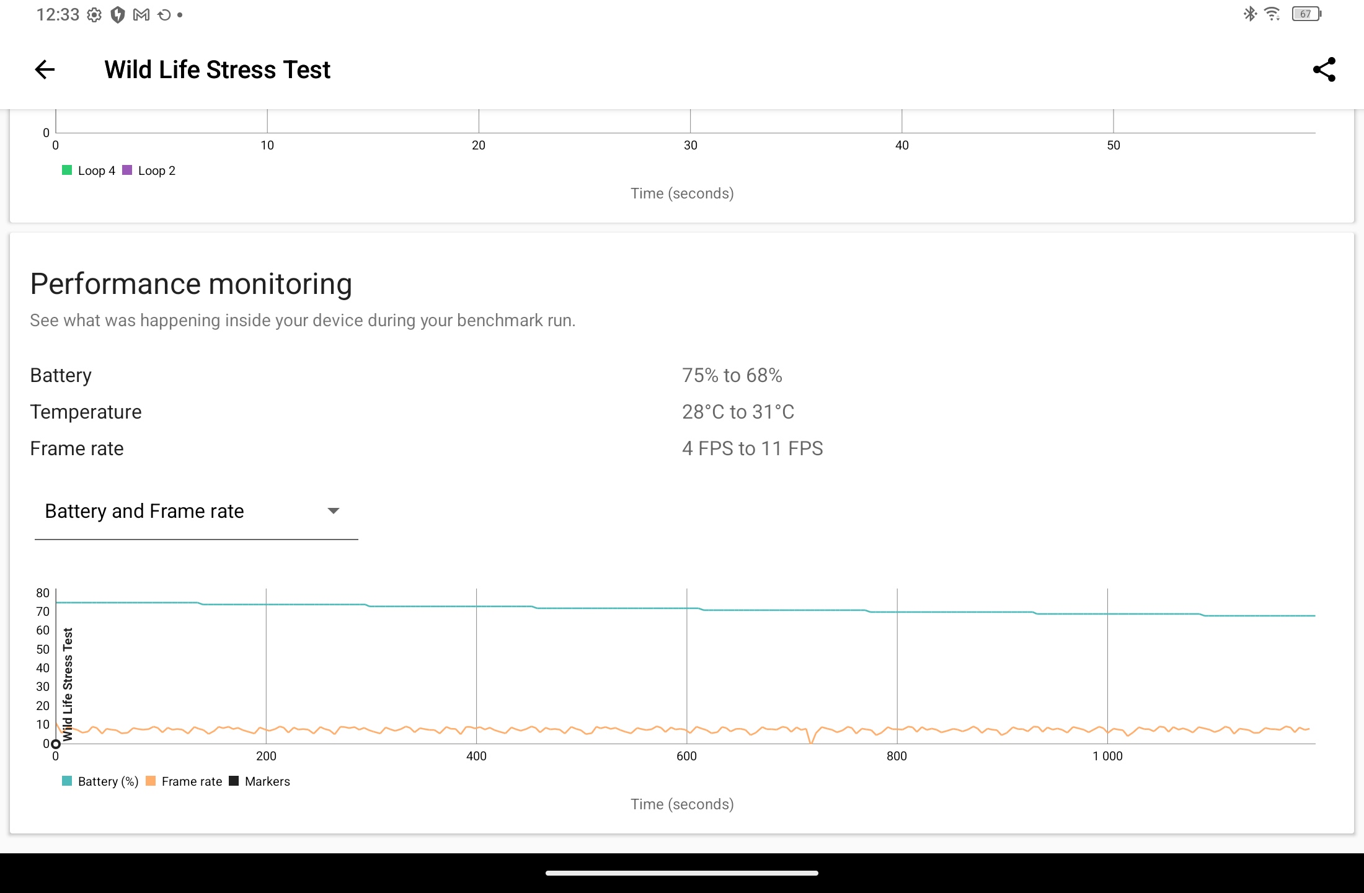
Task: Select the Wild Life Stress Test chart marker
Action: coord(56,744)
